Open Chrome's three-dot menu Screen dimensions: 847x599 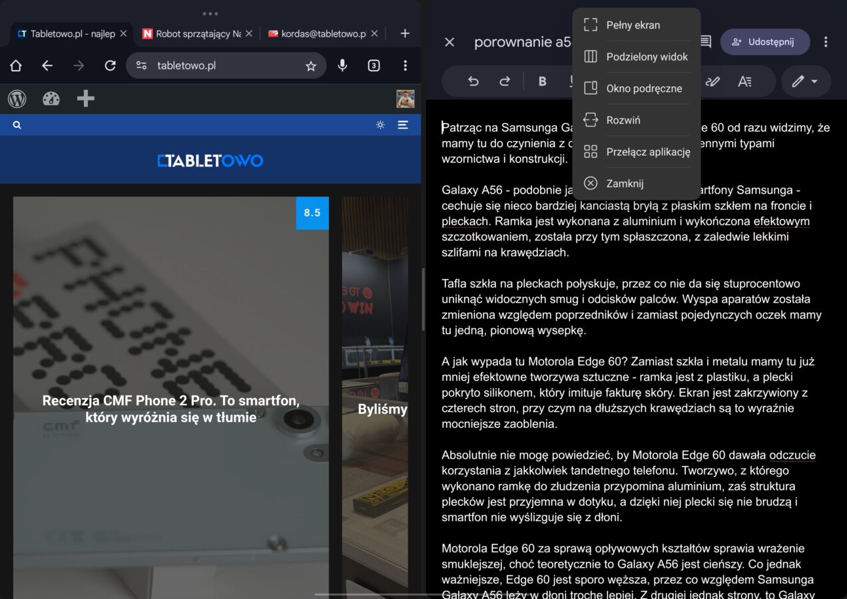tap(405, 65)
